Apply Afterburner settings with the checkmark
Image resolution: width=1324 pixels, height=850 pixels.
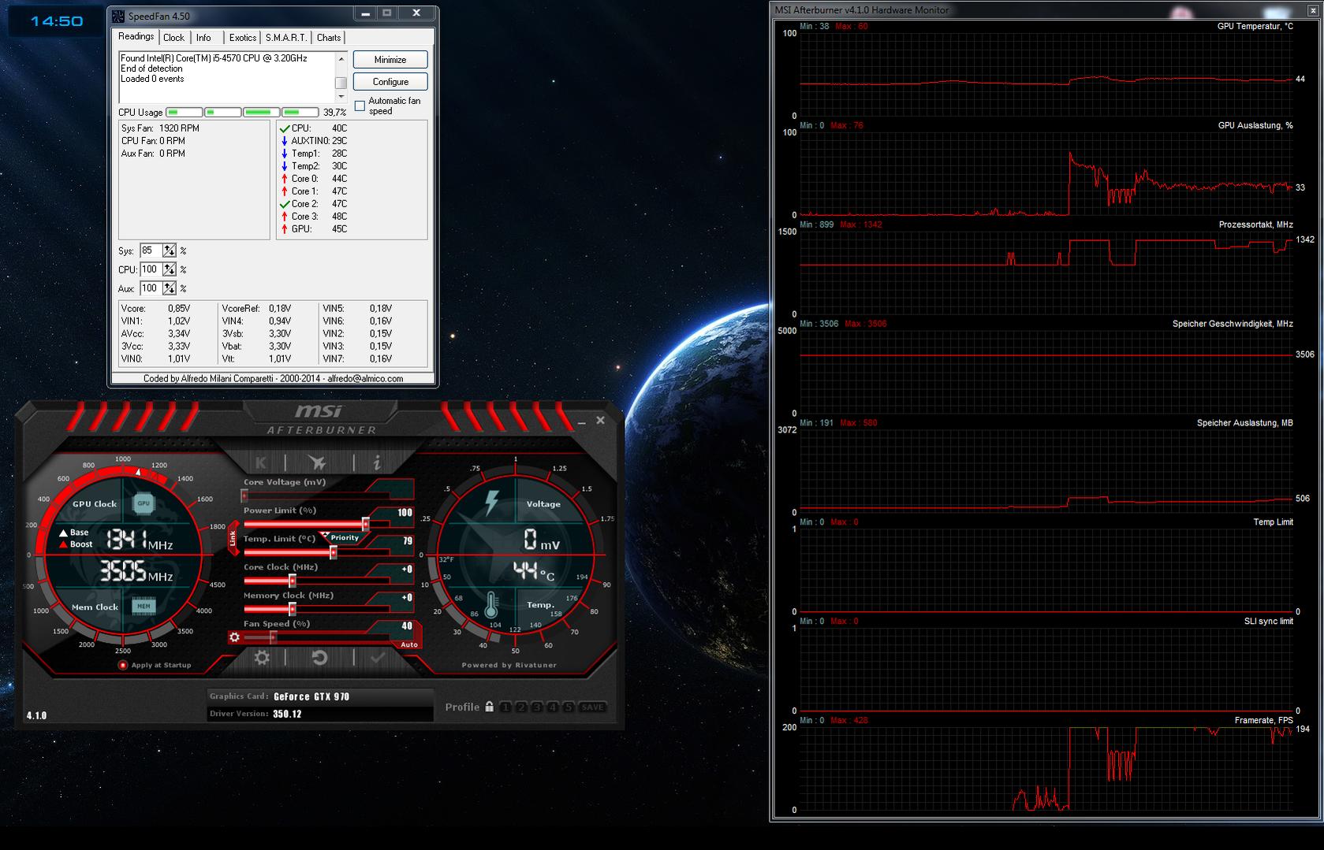[x=378, y=658]
